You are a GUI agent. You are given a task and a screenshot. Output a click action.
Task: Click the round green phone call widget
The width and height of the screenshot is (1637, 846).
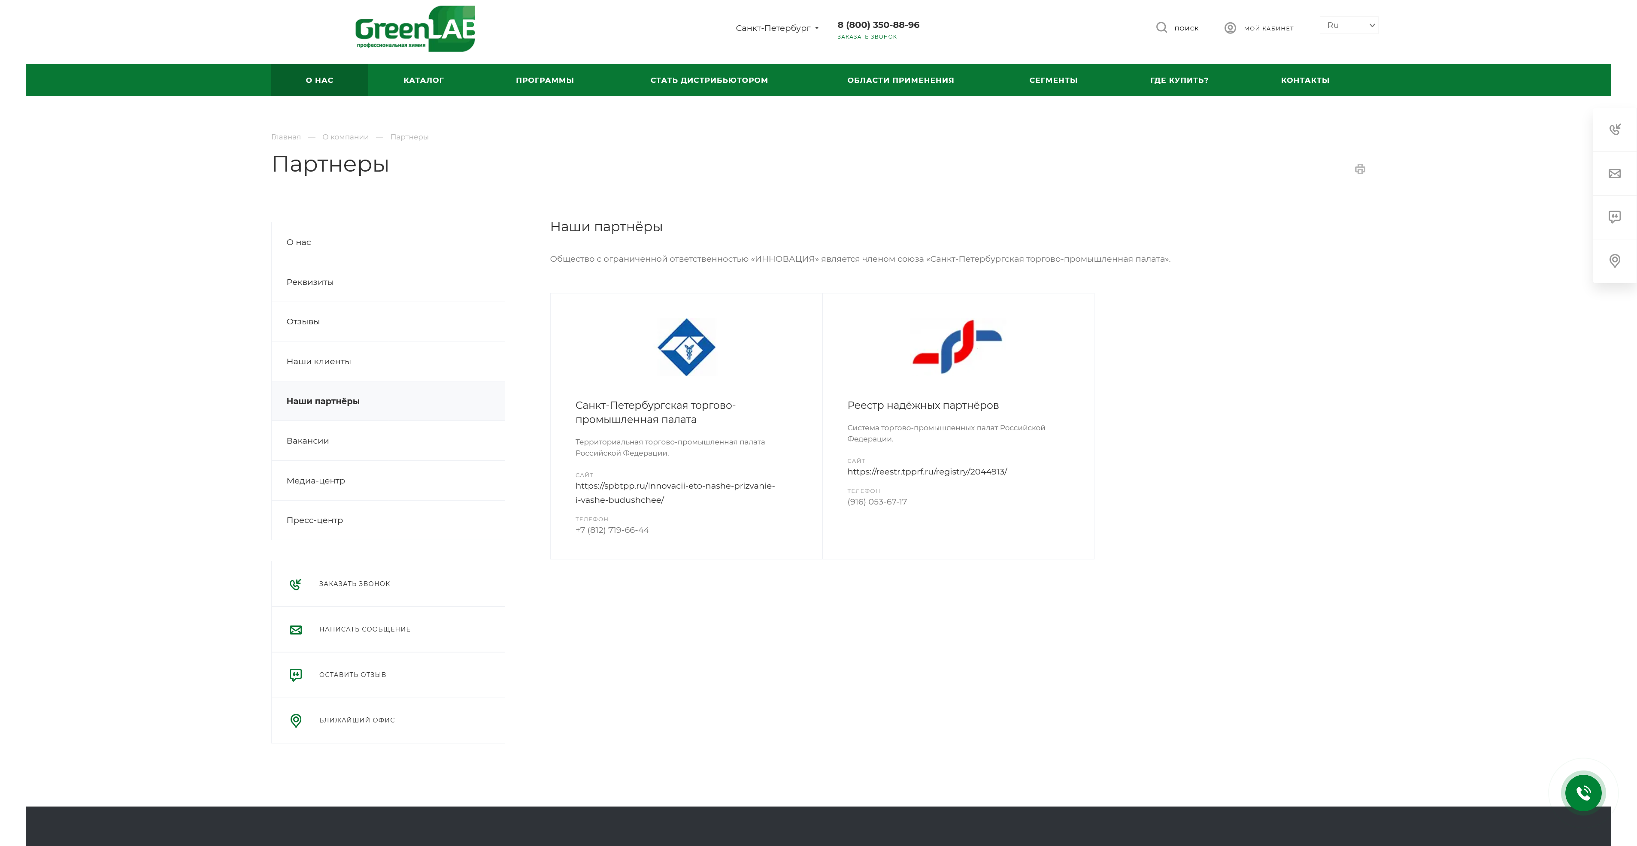click(x=1583, y=792)
